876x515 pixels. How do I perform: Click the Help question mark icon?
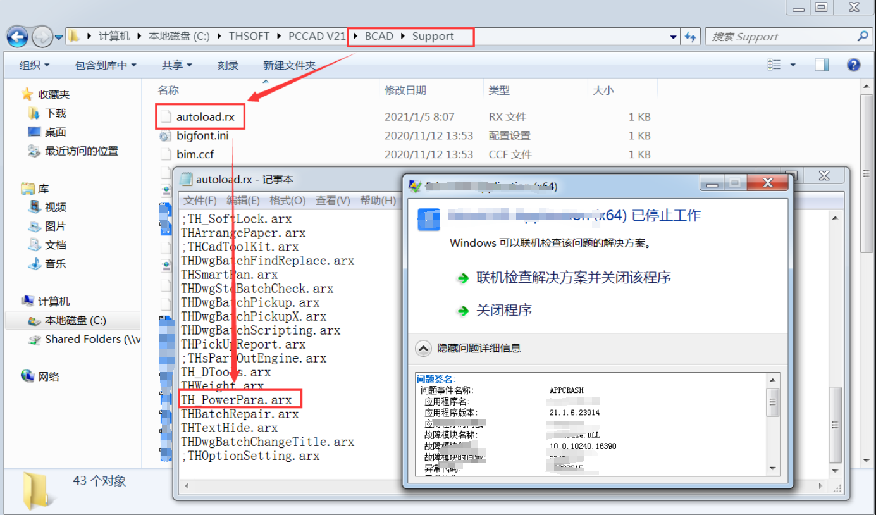(853, 65)
